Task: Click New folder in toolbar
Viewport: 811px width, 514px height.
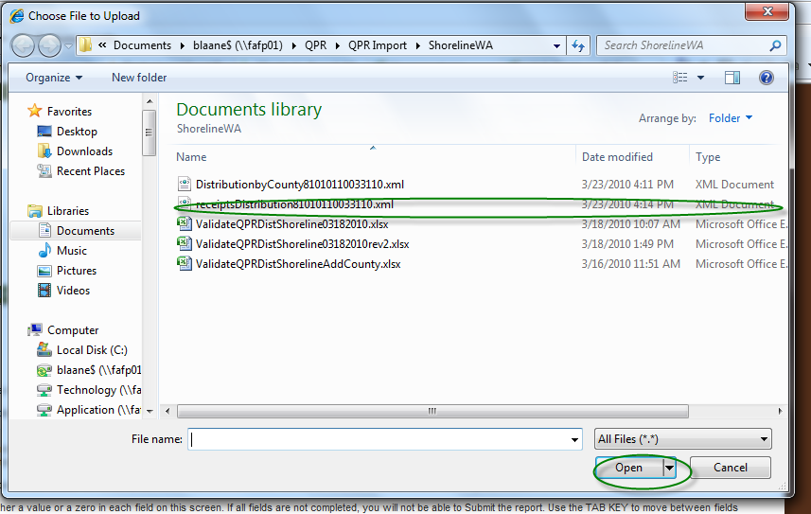Action: coord(139,78)
